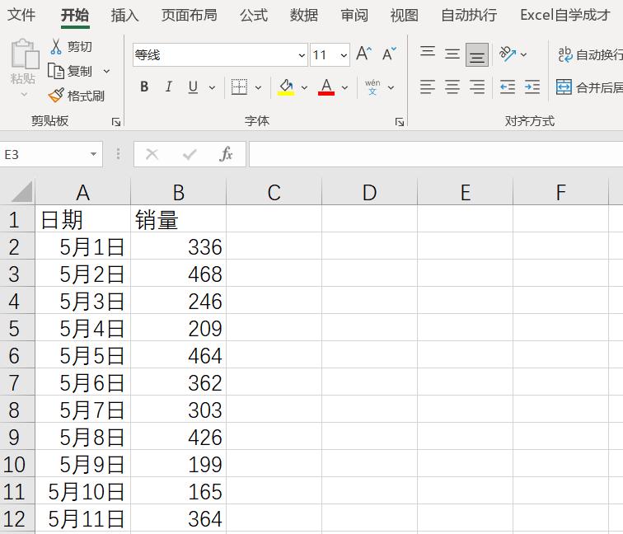Click Merge and Center (合并后居中)
Screen dimensions: 623x534
[589, 87]
